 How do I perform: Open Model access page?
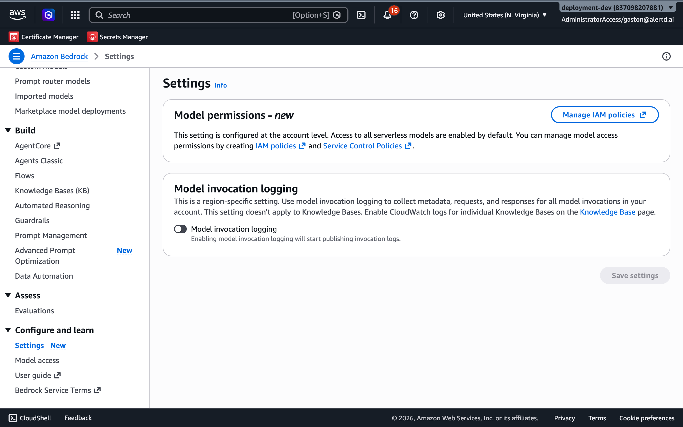[x=37, y=361]
